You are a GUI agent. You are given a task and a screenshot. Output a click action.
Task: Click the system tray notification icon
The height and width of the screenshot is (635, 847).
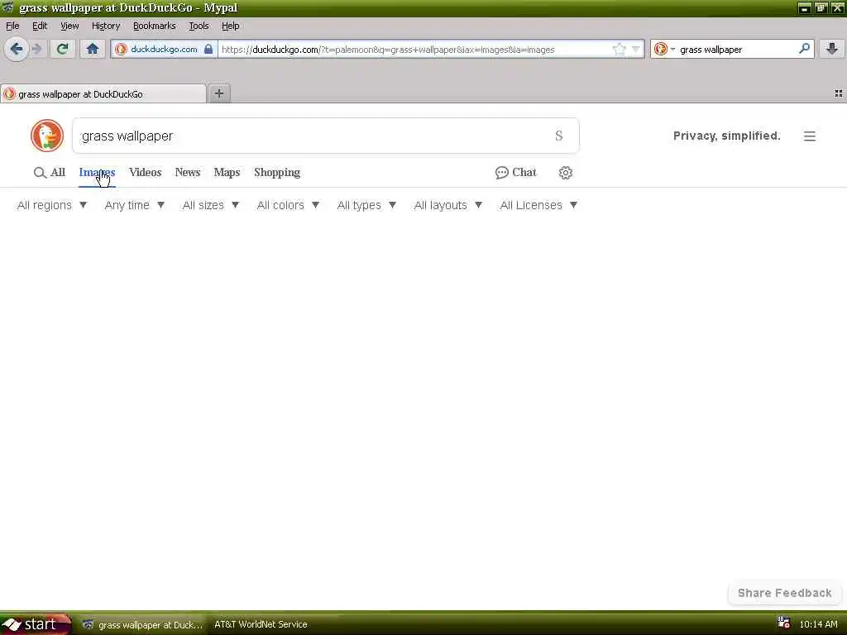tap(783, 623)
